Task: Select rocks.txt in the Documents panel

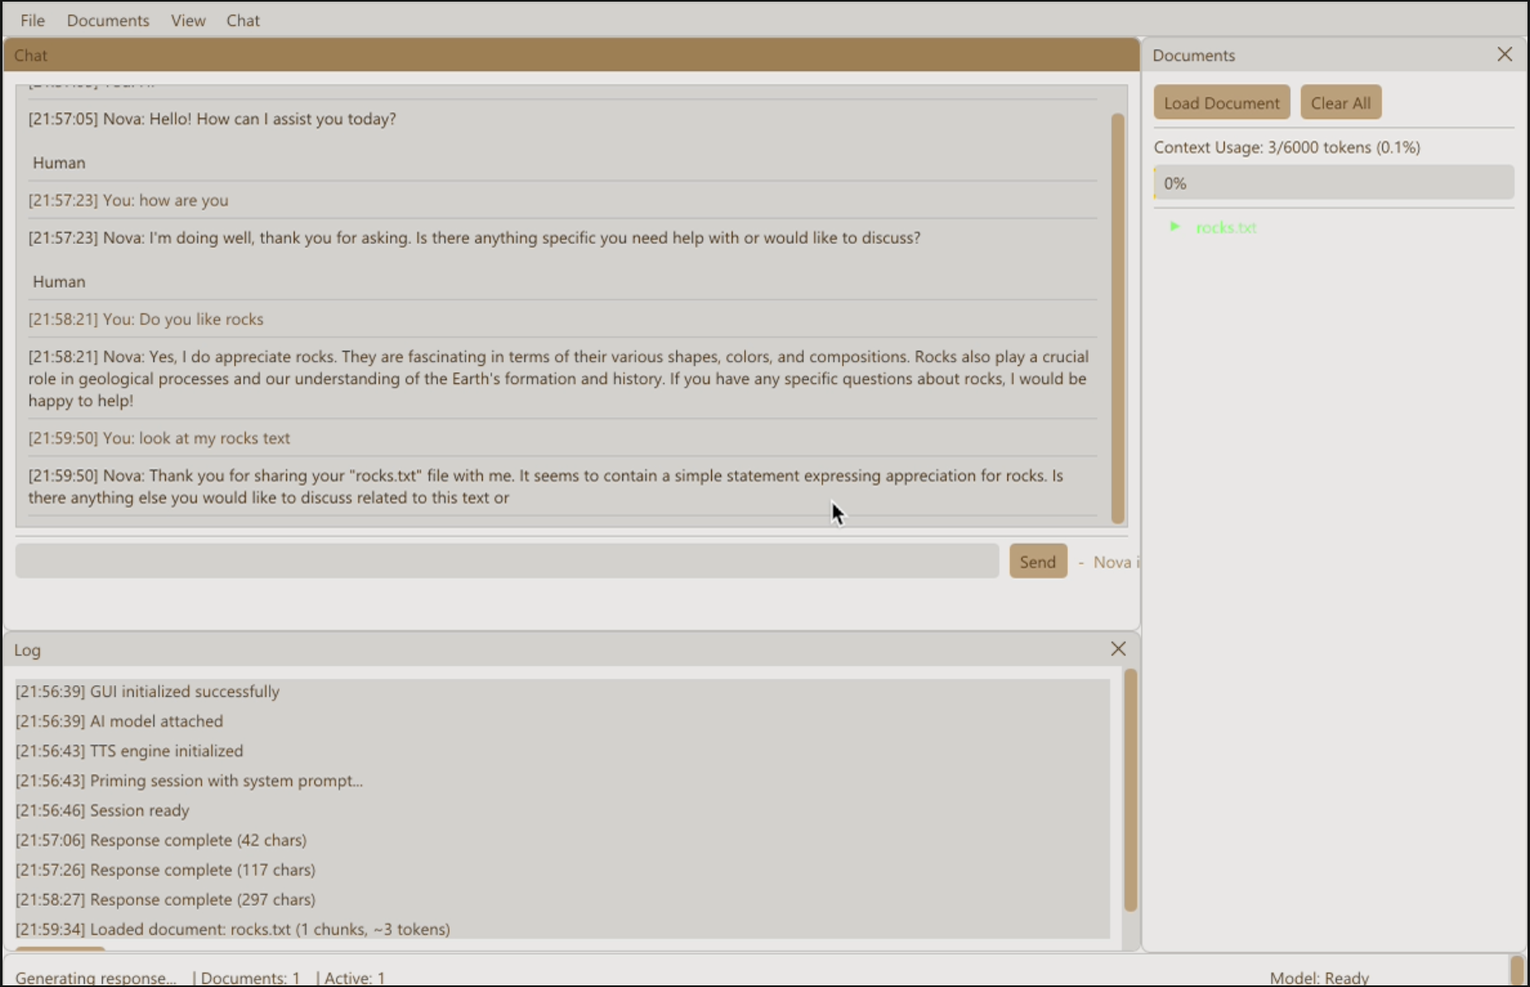Action: [1226, 227]
